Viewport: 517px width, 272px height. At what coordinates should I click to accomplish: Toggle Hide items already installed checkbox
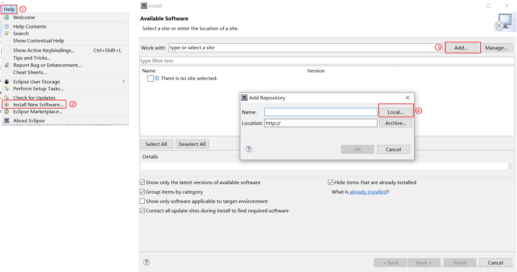click(331, 182)
